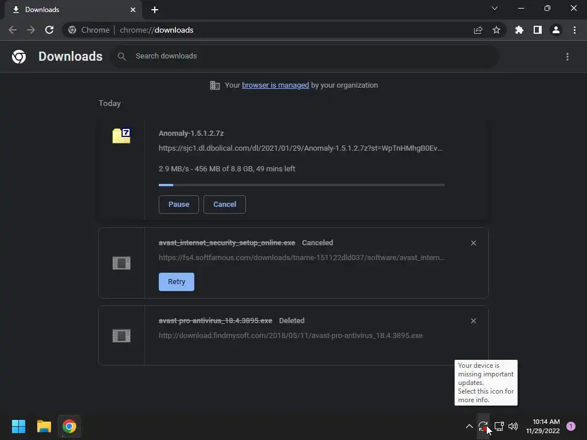Screen dimensions: 587x440
Task: Click the Anomaly-1.5.1.2.7z archive file icon
Action: click(x=122, y=136)
